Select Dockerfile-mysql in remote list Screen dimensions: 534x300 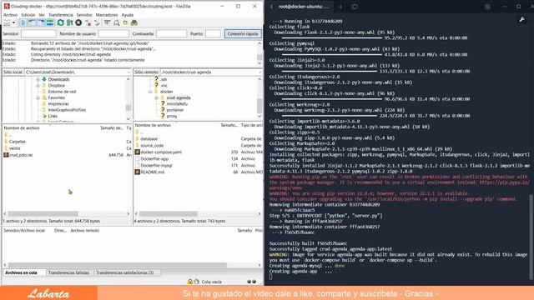156,165
